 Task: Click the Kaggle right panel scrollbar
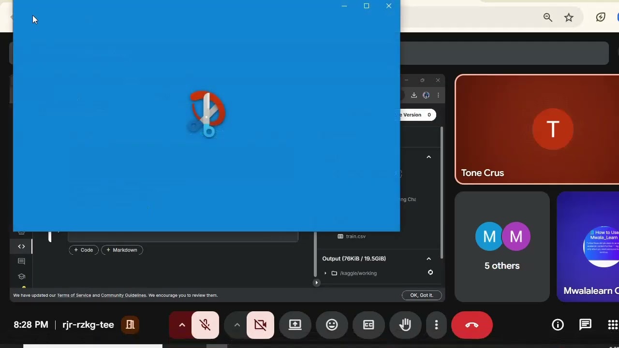(441, 192)
